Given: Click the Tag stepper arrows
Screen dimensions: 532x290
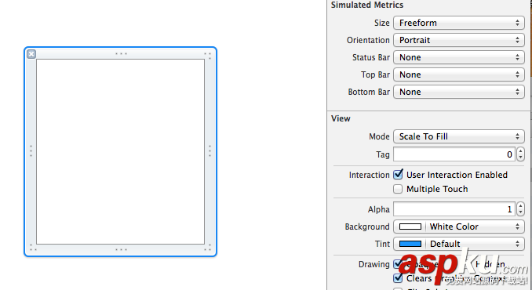Looking at the screenshot, I should click(x=520, y=154).
